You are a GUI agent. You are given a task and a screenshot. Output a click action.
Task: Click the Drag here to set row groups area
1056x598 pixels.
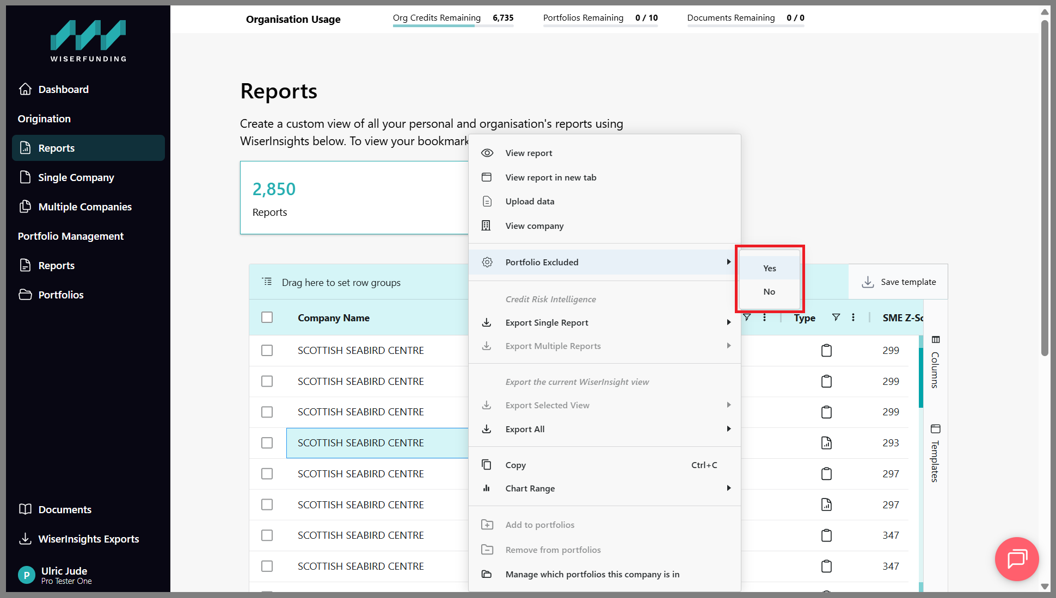341,283
